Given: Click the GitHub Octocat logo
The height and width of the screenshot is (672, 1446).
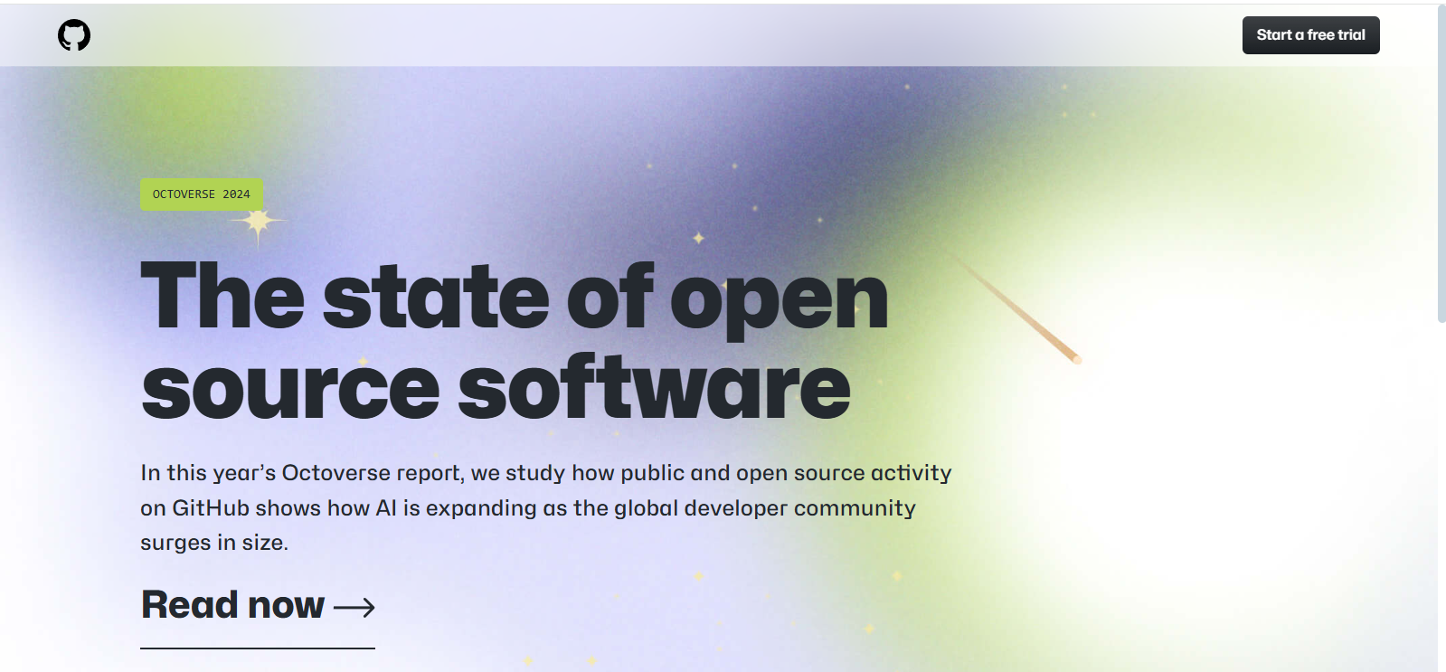Looking at the screenshot, I should (74, 35).
